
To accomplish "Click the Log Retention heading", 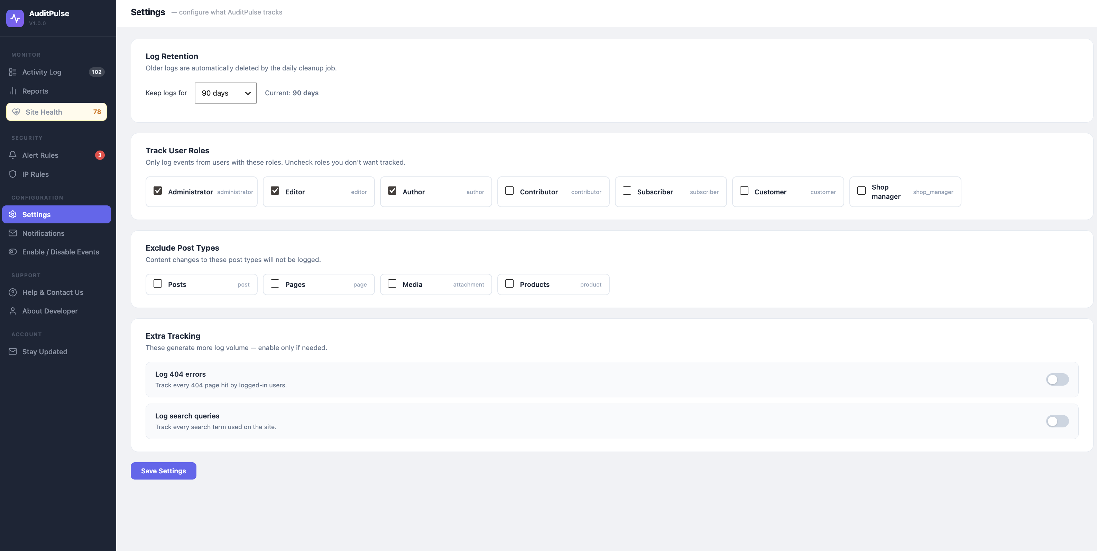I will point(172,56).
